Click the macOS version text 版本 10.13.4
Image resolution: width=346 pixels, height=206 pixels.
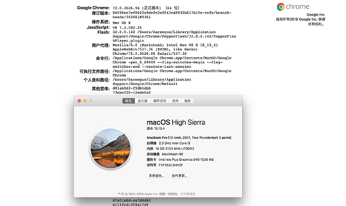[x=155, y=129]
